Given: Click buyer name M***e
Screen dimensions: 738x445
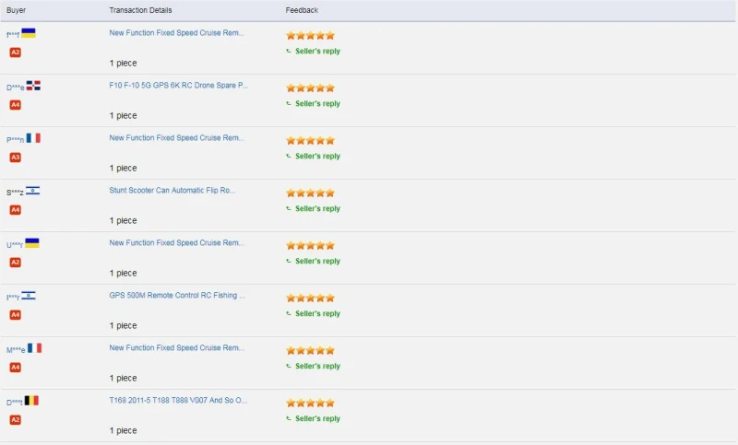Looking at the screenshot, I should click(x=16, y=349).
